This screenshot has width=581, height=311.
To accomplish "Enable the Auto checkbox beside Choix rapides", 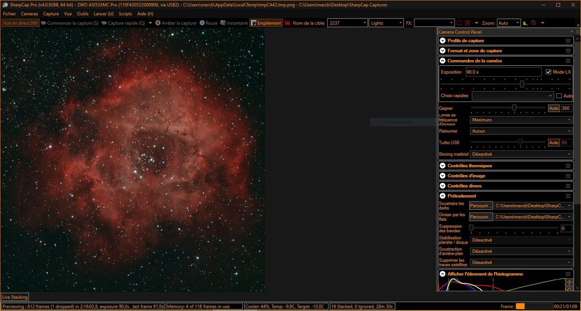I will point(559,96).
